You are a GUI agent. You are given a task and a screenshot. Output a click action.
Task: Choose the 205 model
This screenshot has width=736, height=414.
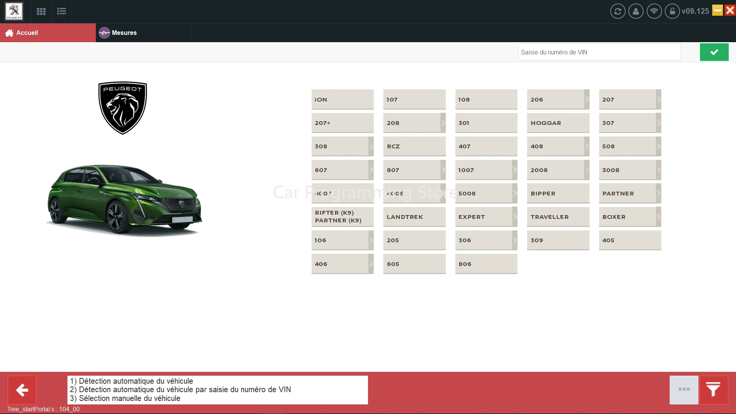(x=414, y=240)
